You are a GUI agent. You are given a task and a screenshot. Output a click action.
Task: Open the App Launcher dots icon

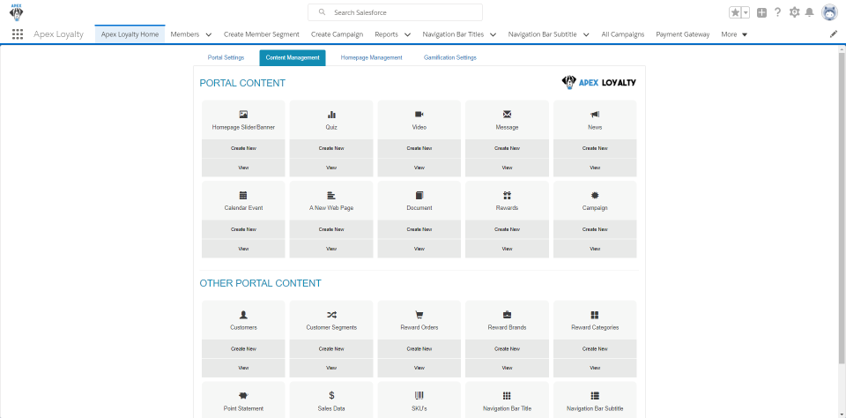[18, 34]
